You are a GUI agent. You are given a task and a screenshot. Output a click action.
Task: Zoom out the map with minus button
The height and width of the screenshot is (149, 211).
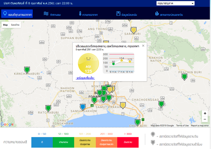click(x=205, y=119)
